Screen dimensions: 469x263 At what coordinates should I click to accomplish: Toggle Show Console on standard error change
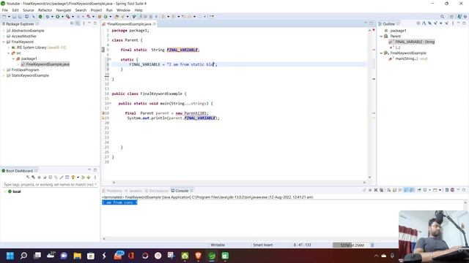pos(412,190)
